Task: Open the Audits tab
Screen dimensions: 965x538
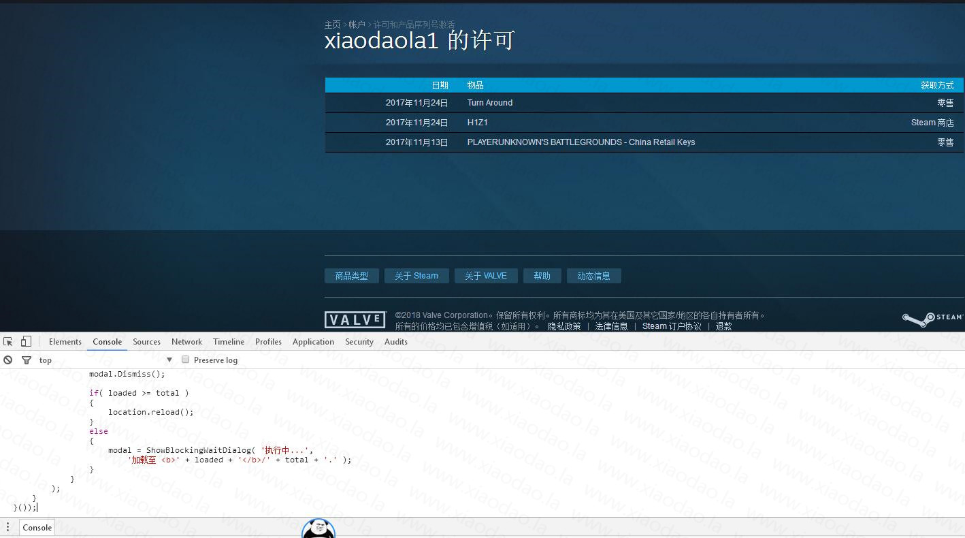Action: pyautogui.click(x=396, y=342)
